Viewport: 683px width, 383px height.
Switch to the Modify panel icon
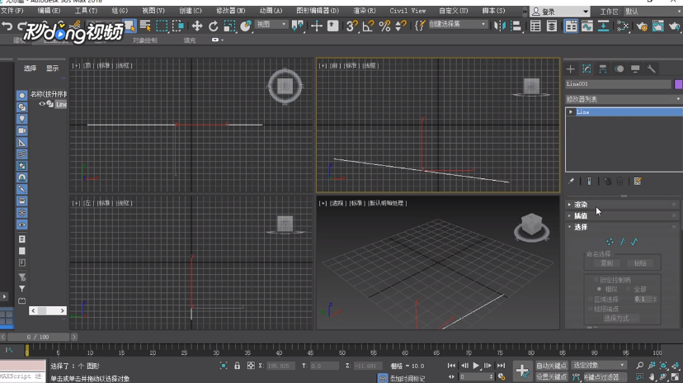pyautogui.click(x=586, y=69)
